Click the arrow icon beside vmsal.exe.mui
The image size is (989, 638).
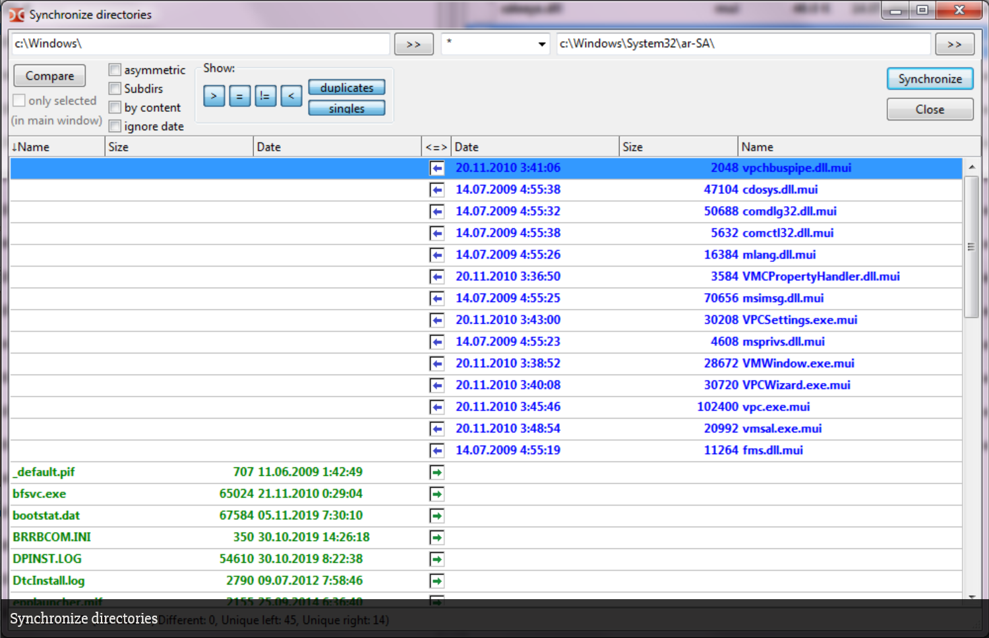(x=436, y=429)
